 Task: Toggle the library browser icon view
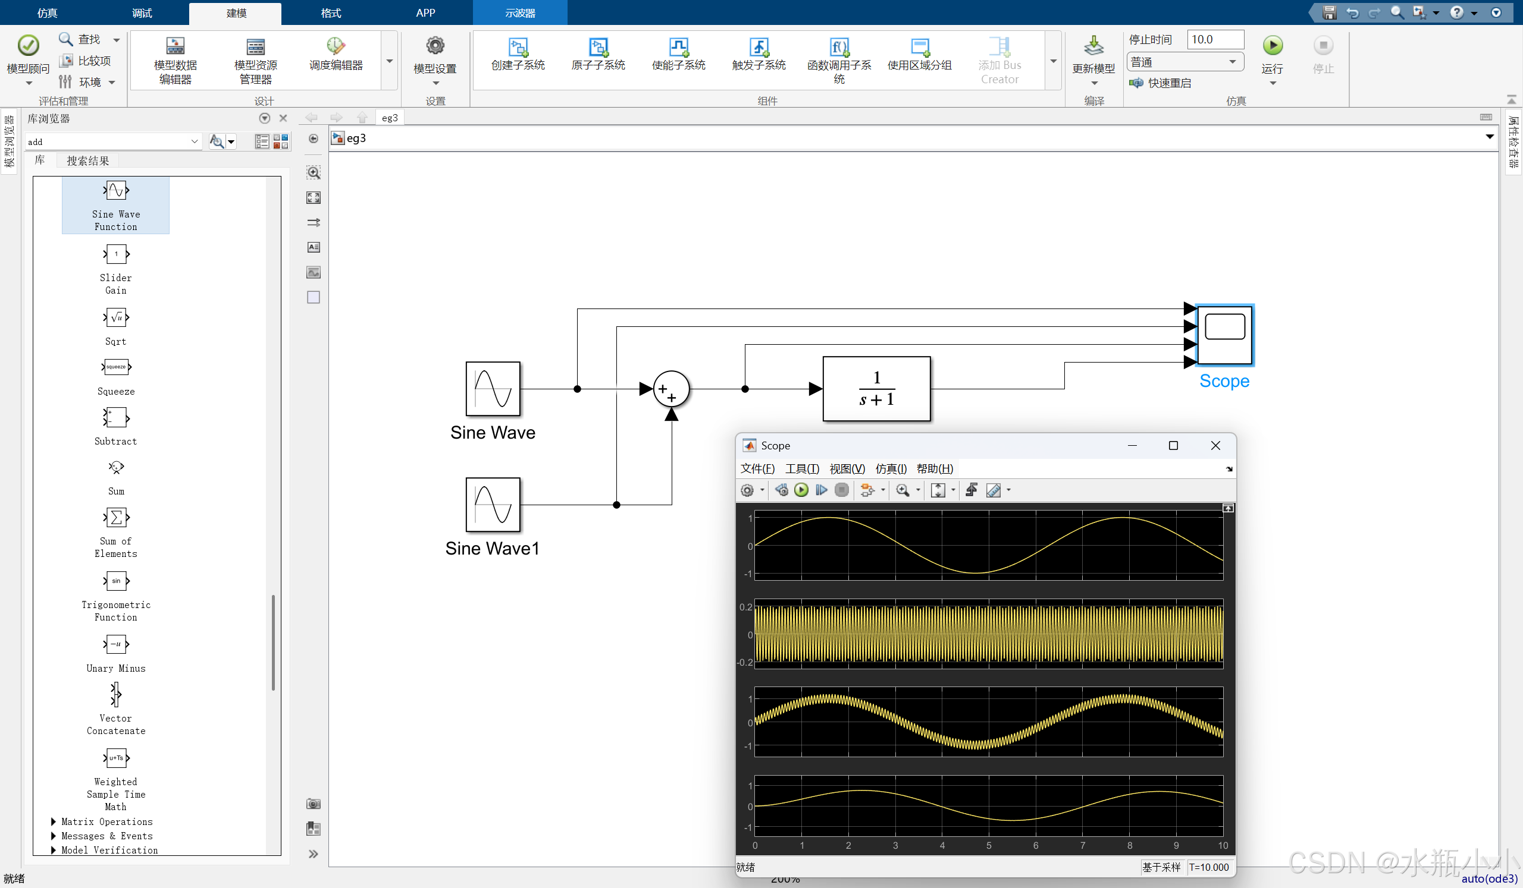(x=281, y=142)
